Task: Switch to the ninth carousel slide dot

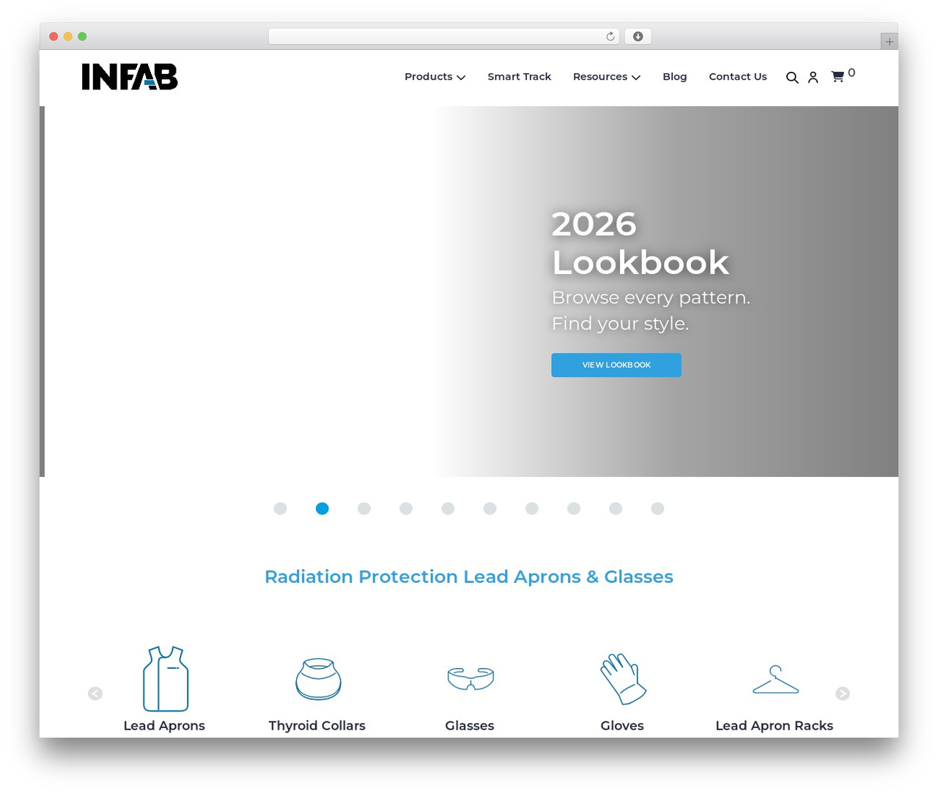Action: pyautogui.click(x=616, y=508)
